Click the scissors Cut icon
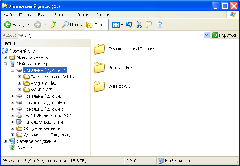The height and width of the screenshot is (166, 240). click(139, 25)
